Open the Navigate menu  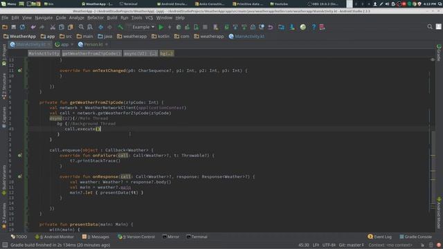(44, 18)
